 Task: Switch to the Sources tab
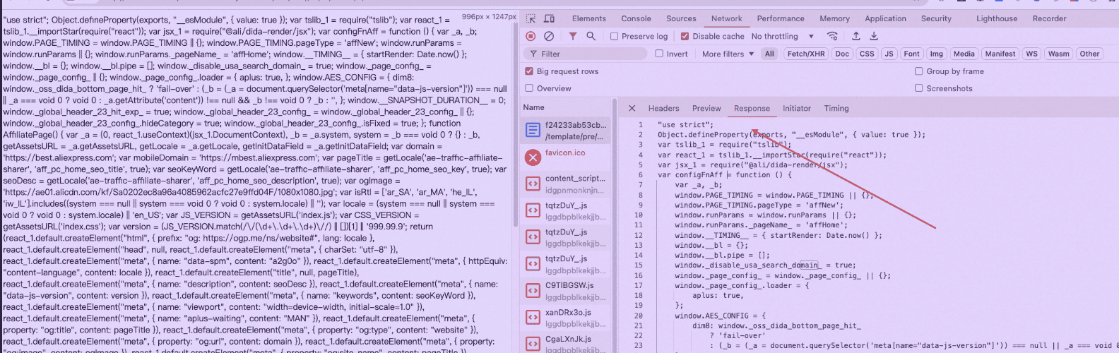(681, 18)
